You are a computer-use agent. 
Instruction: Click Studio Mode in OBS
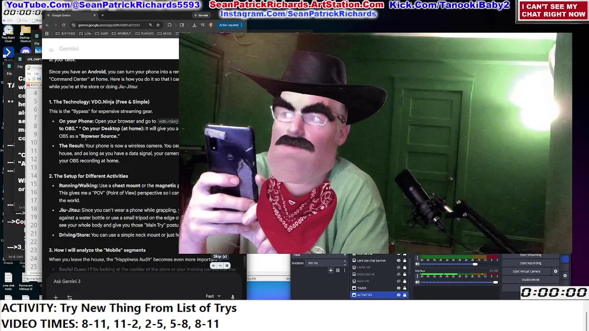click(x=531, y=280)
